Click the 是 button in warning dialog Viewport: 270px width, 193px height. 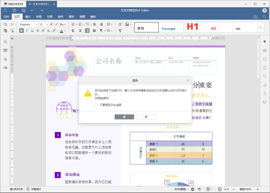click(x=124, y=117)
